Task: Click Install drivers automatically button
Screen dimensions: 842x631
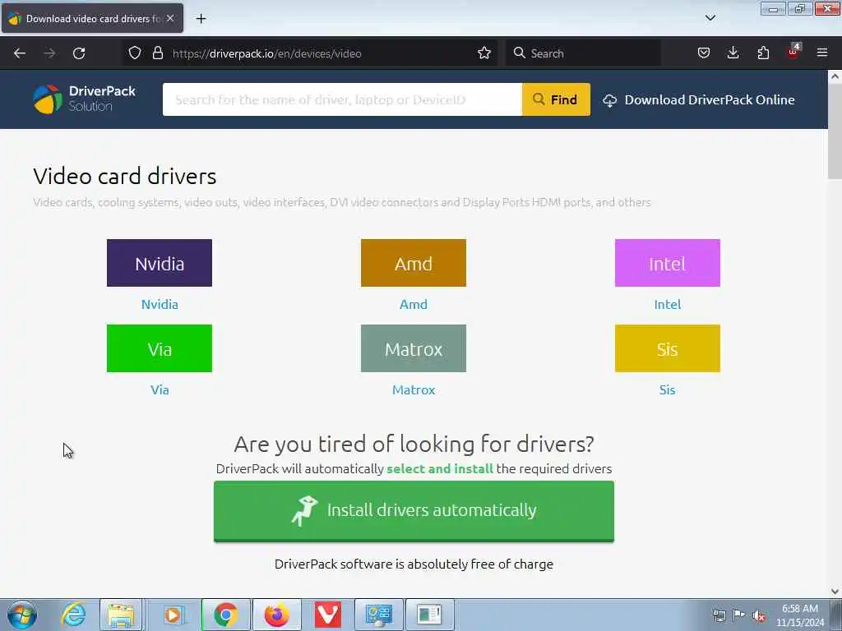Action: [414, 511]
